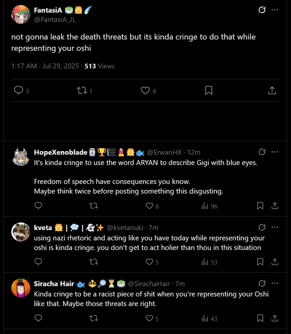The height and width of the screenshot is (334, 291).
Task: Reply to HopeXenoblade's comment
Action: click(x=38, y=206)
